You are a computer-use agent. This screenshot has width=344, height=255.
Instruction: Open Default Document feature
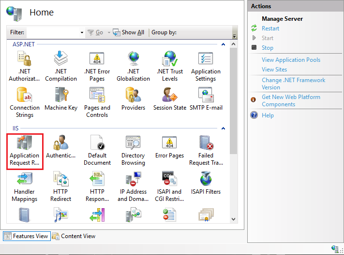coord(97,150)
